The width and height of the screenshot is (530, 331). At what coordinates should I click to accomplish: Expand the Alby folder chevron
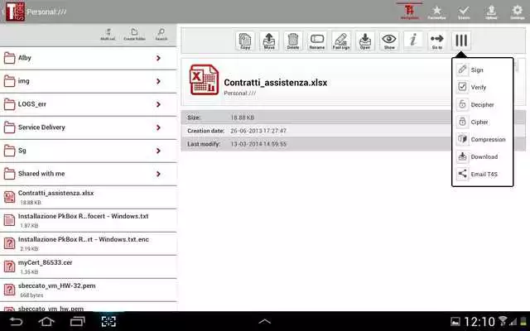pyautogui.click(x=158, y=58)
